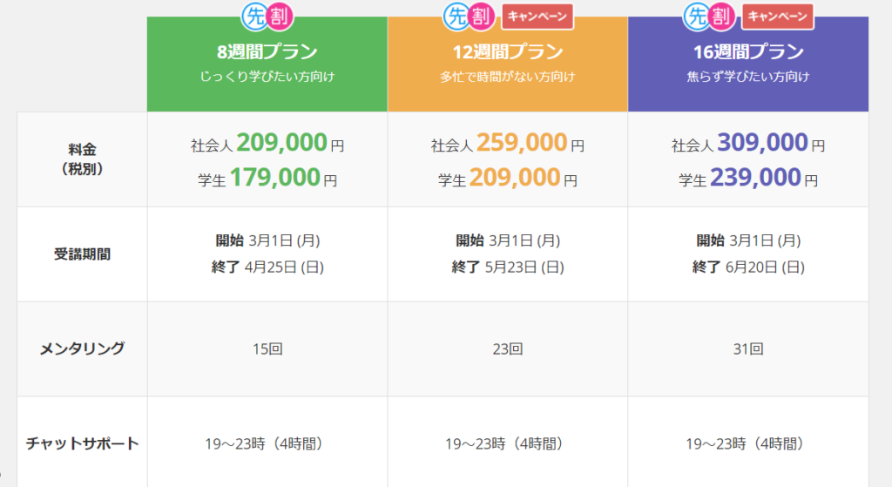This screenshot has width=892, height=487.
Task: Click the blue 先 badge above the 16週間プラン
Action: [697, 17]
